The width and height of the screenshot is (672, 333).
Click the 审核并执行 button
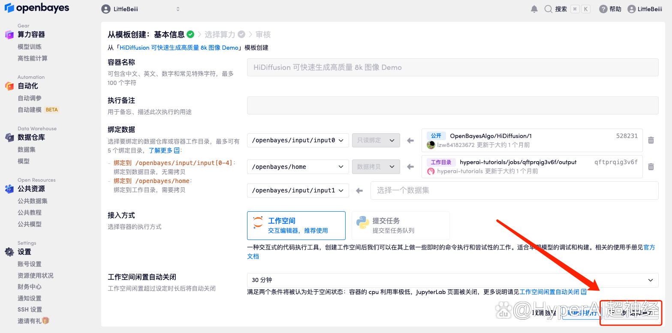(x=582, y=313)
